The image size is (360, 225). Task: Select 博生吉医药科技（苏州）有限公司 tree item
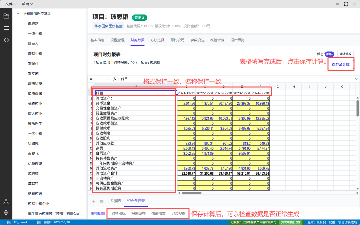click(x=54, y=213)
